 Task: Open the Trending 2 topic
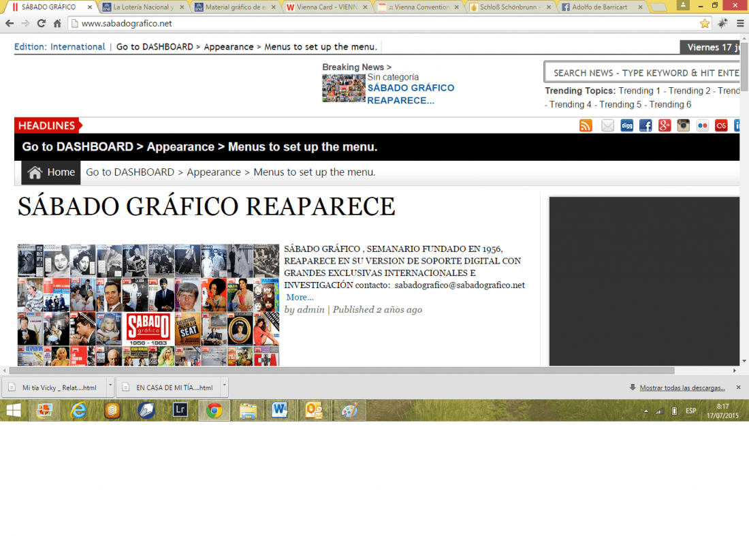689,91
